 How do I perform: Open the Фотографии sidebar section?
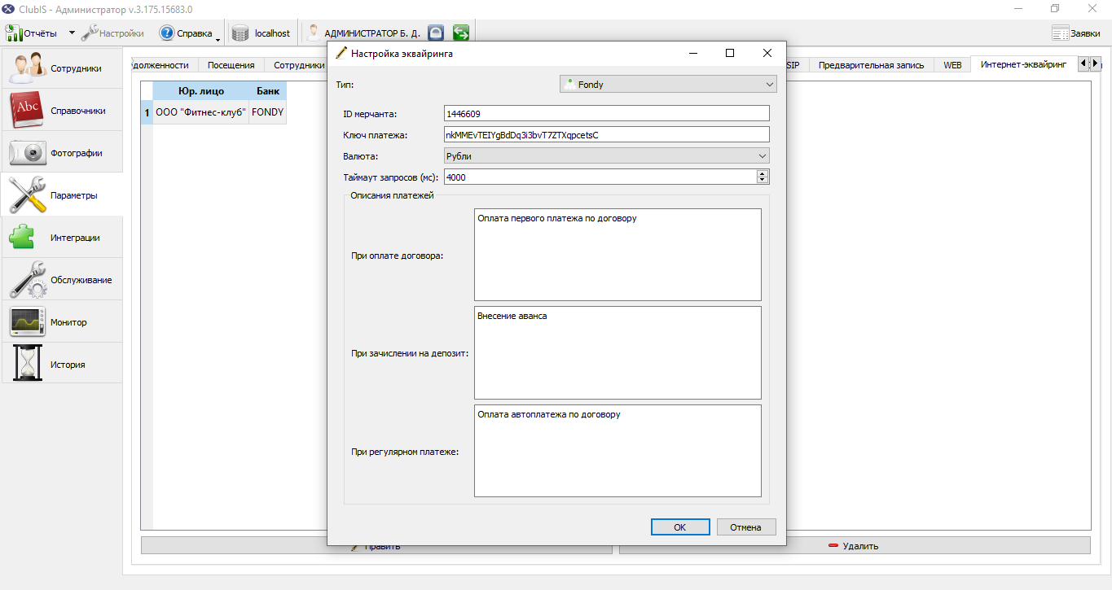(62, 153)
